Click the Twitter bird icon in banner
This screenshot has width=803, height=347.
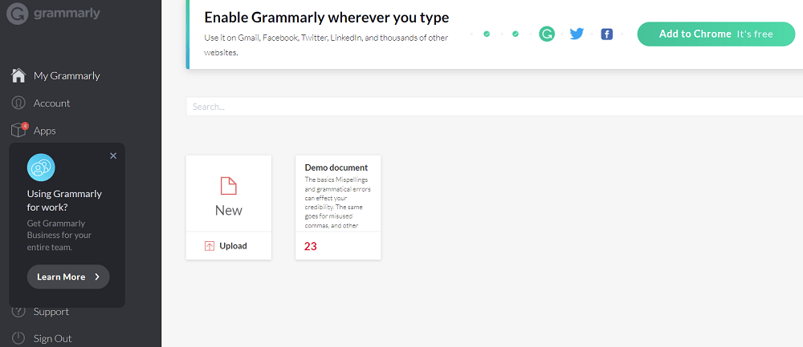(x=577, y=34)
